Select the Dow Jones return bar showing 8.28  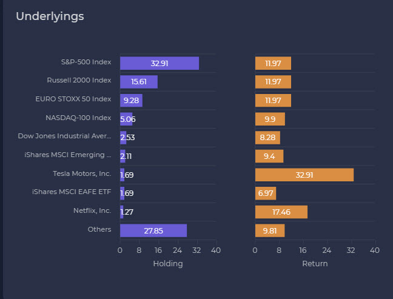[x=267, y=138]
